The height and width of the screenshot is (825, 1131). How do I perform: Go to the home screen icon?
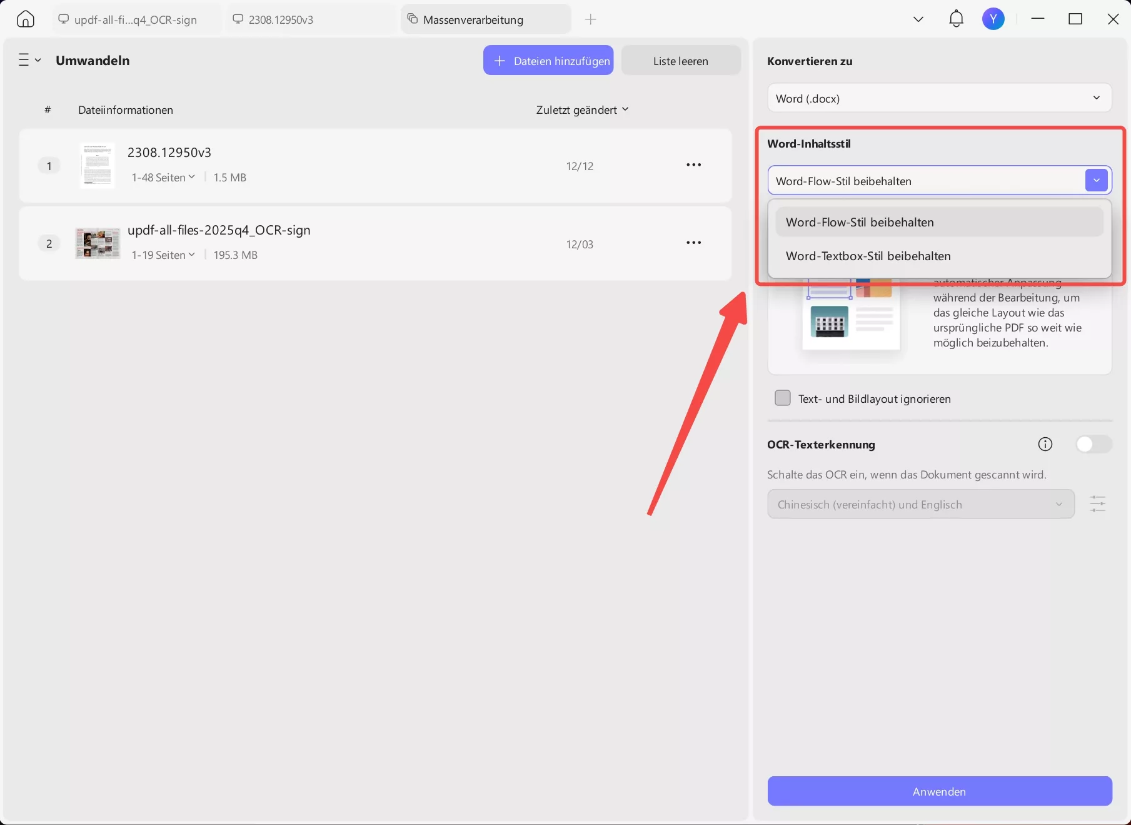[26, 19]
